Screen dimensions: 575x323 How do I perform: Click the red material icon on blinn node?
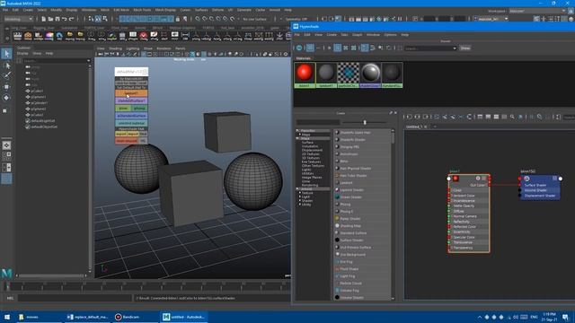click(x=456, y=179)
